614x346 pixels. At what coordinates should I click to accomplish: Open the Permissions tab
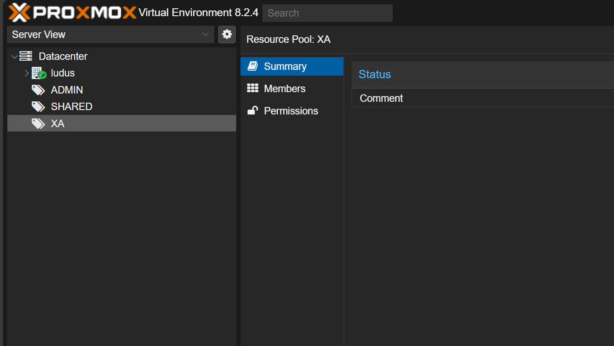pos(291,111)
